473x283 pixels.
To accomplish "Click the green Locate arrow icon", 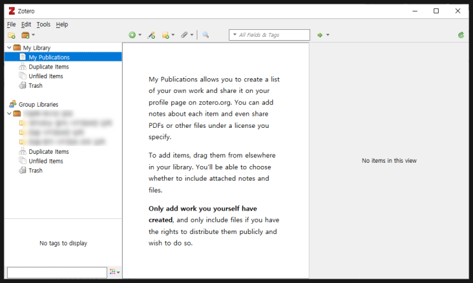I will click(x=320, y=35).
